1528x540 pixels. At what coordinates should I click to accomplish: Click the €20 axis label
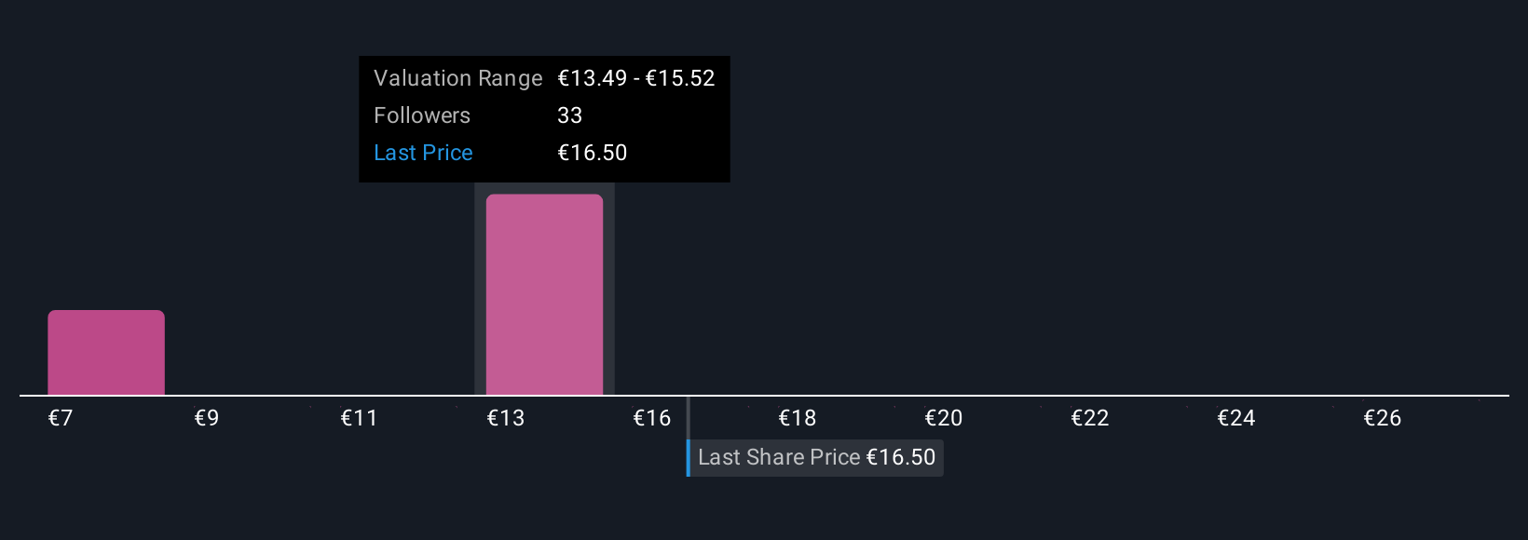tap(944, 418)
